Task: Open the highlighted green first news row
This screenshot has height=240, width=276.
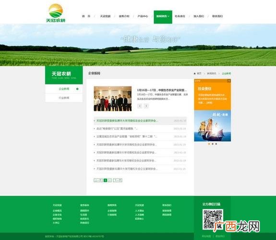Action: click(x=140, y=120)
